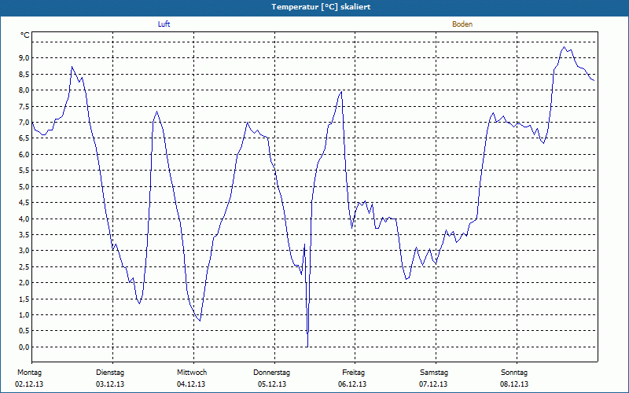Click the Freitag day label
The width and height of the screenshot is (629, 393).
(x=353, y=373)
